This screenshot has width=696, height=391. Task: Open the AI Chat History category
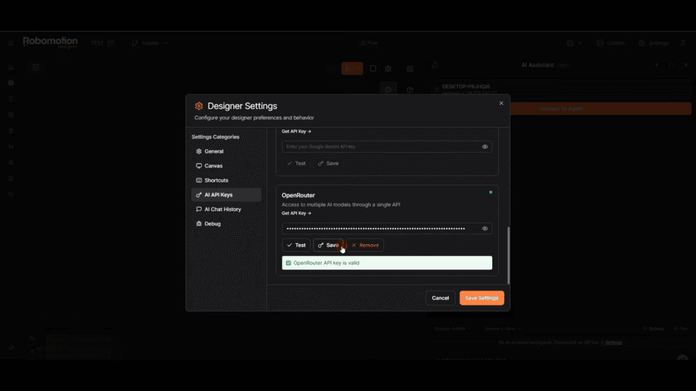(x=226, y=209)
